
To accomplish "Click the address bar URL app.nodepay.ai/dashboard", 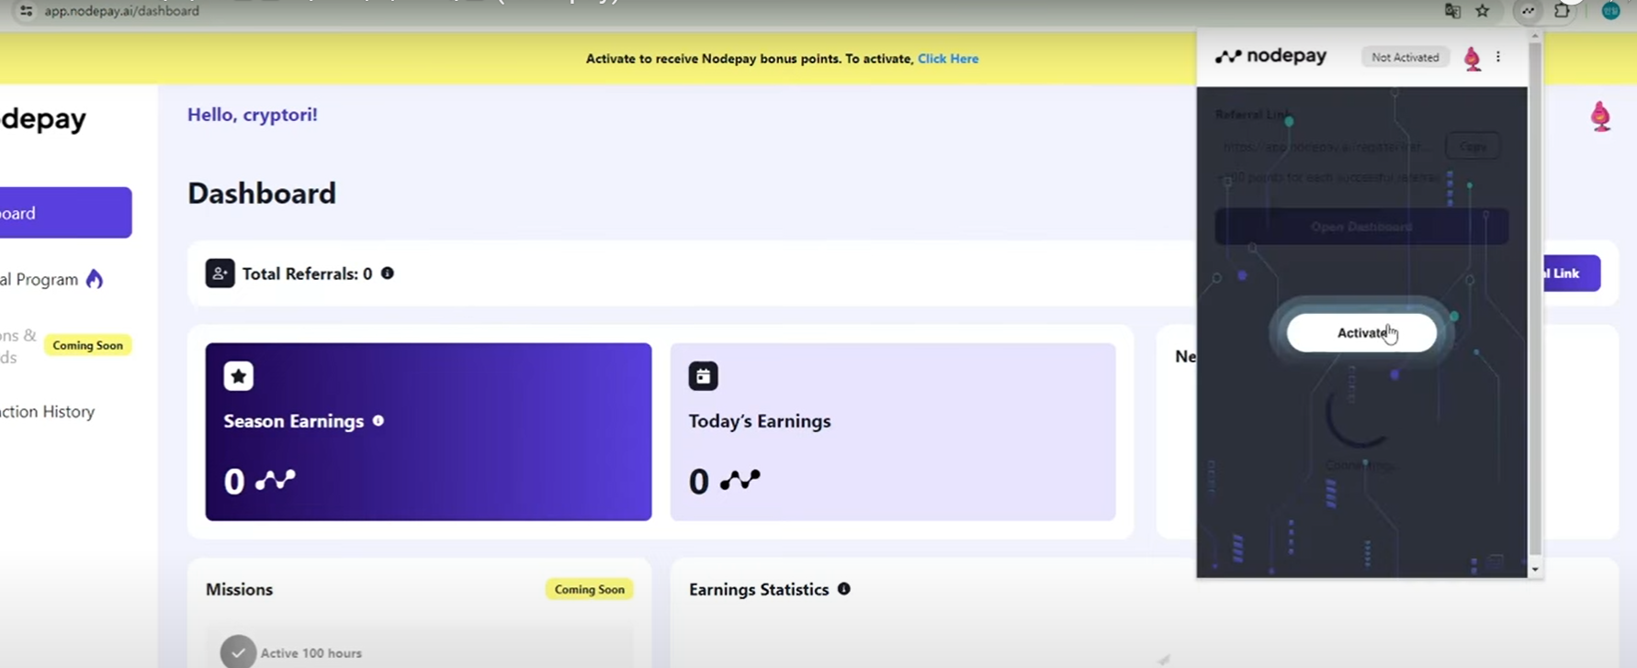I will pos(122,11).
